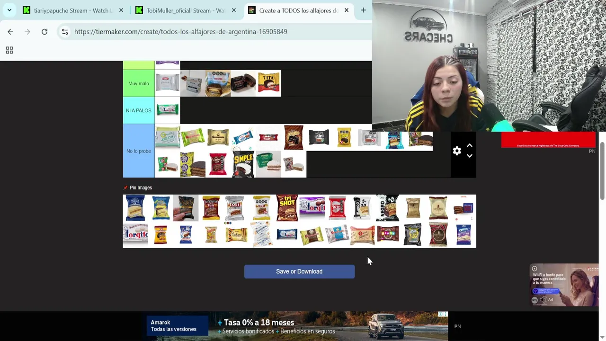
Task: Pick the brown Triple alfajor in No lo probe
Action: [294, 137]
